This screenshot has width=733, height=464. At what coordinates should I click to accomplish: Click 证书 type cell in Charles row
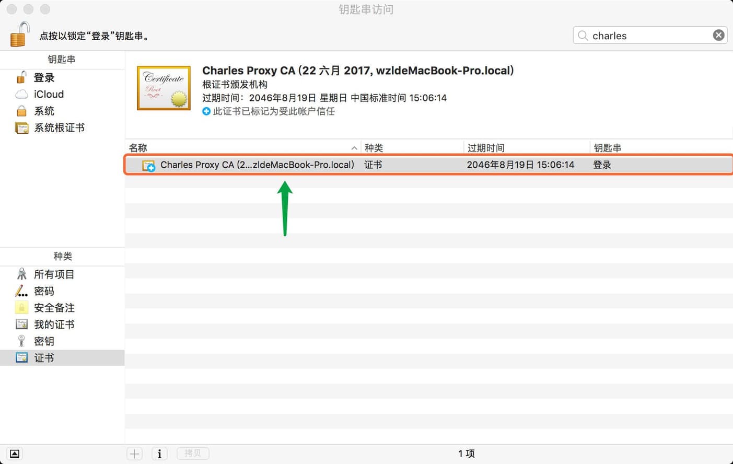point(373,165)
